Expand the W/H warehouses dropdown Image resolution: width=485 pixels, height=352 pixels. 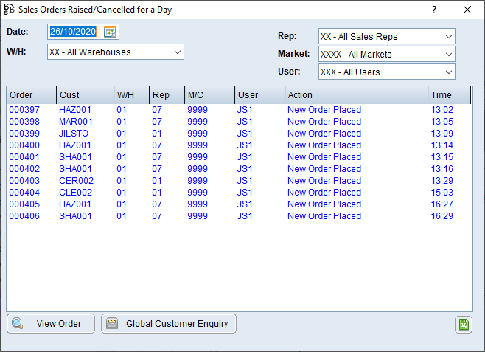click(177, 52)
